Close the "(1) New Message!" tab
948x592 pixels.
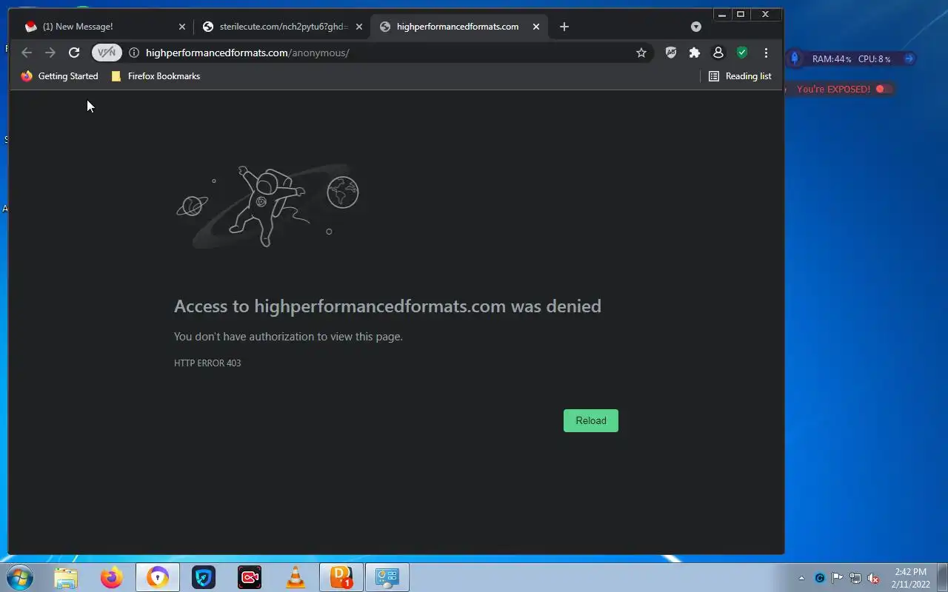(x=182, y=27)
